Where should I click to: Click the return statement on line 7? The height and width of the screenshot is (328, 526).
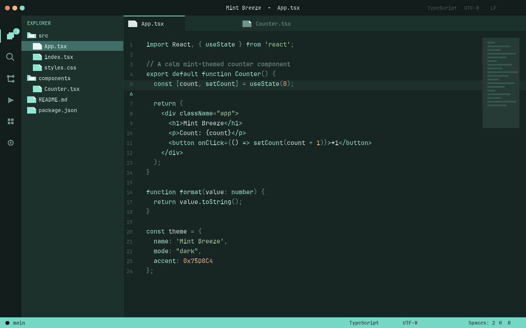coord(168,104)
